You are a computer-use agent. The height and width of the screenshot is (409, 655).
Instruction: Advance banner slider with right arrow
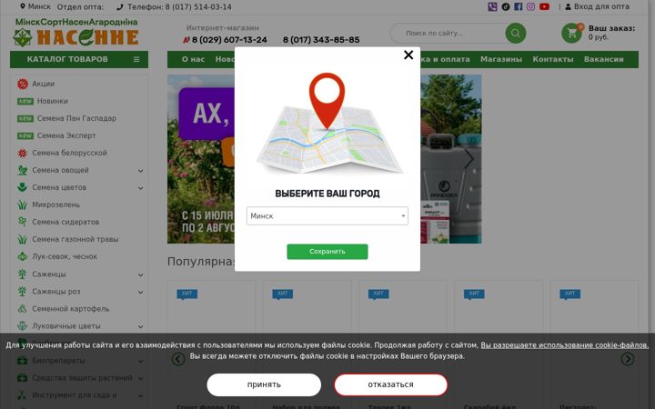469,159
